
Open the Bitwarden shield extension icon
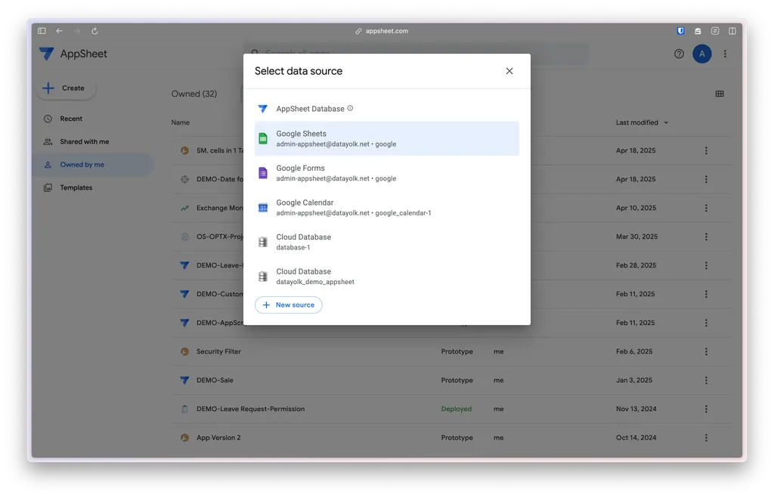[x=680, y=30]
